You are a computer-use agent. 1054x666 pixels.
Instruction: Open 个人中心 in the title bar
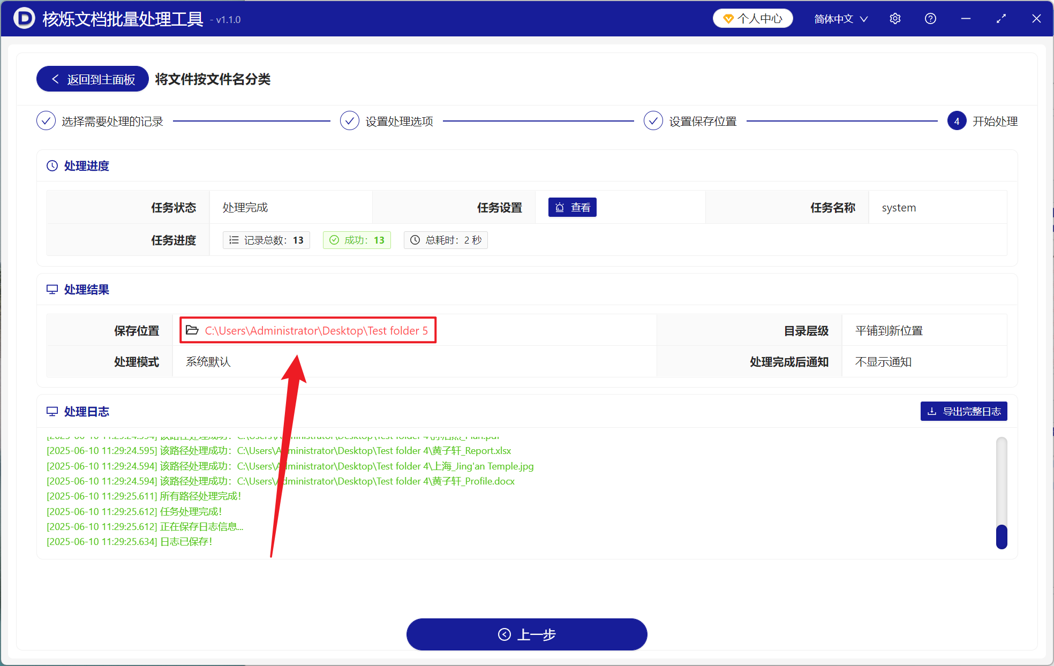point(752,18)
